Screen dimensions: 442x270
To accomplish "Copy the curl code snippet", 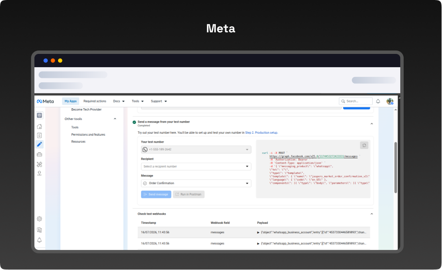I will [x=364, y=145].
